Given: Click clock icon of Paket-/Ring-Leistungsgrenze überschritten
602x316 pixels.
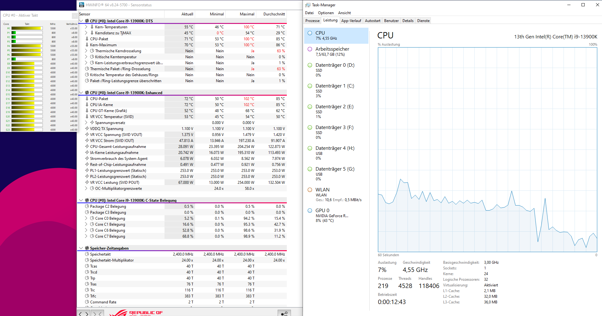Looking at the screenshot, I should click(87, 81).
